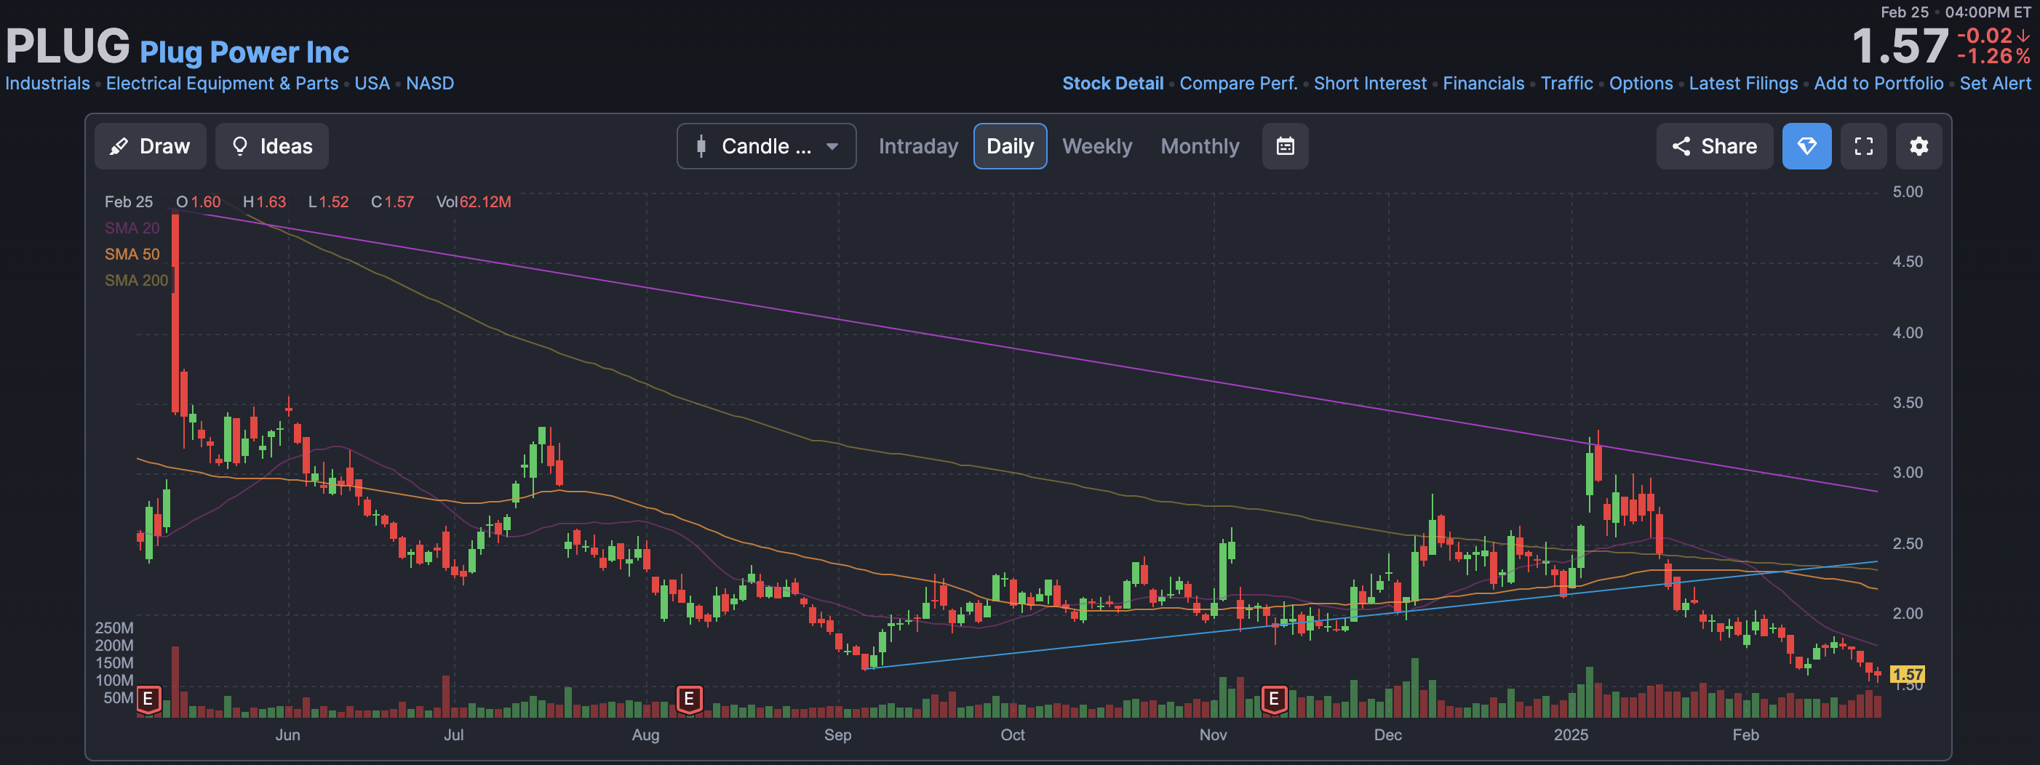Share the chart
This screenshot has height=765, width=2040.
tap(1715, 146)
